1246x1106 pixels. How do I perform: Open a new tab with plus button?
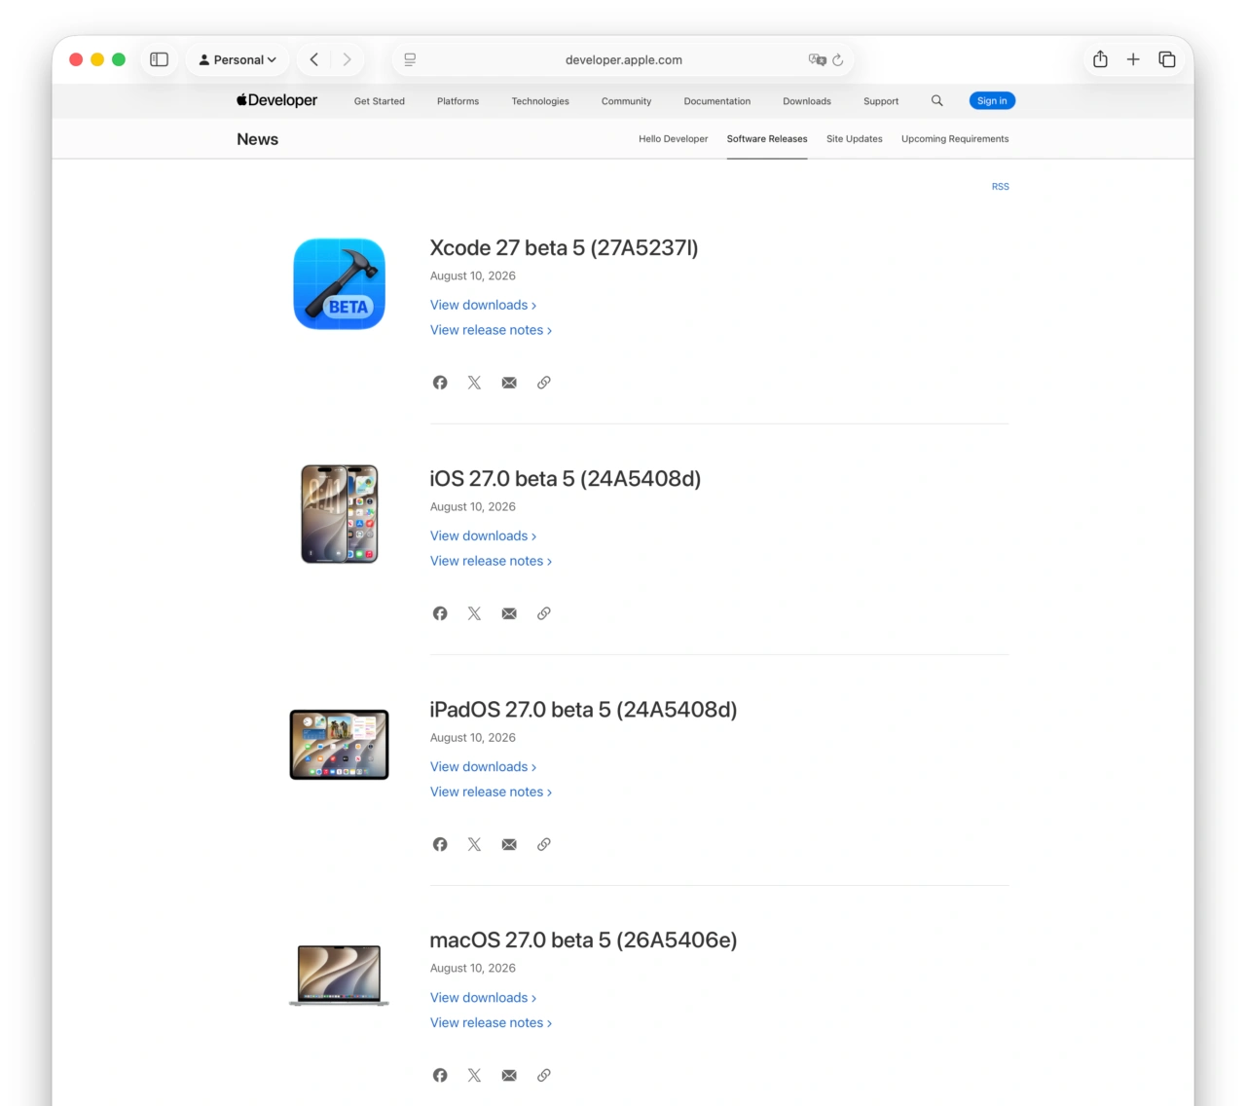[1133, 59]
